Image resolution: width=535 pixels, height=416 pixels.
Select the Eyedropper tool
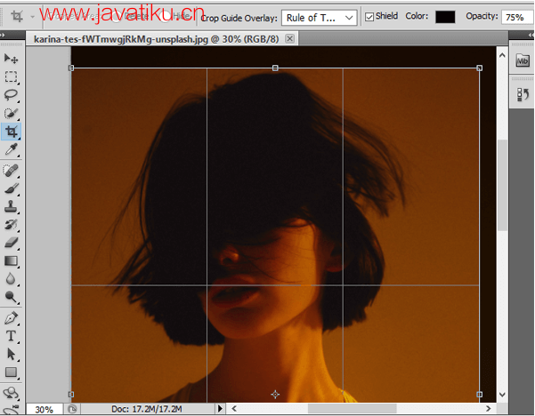tap(11, 149)
